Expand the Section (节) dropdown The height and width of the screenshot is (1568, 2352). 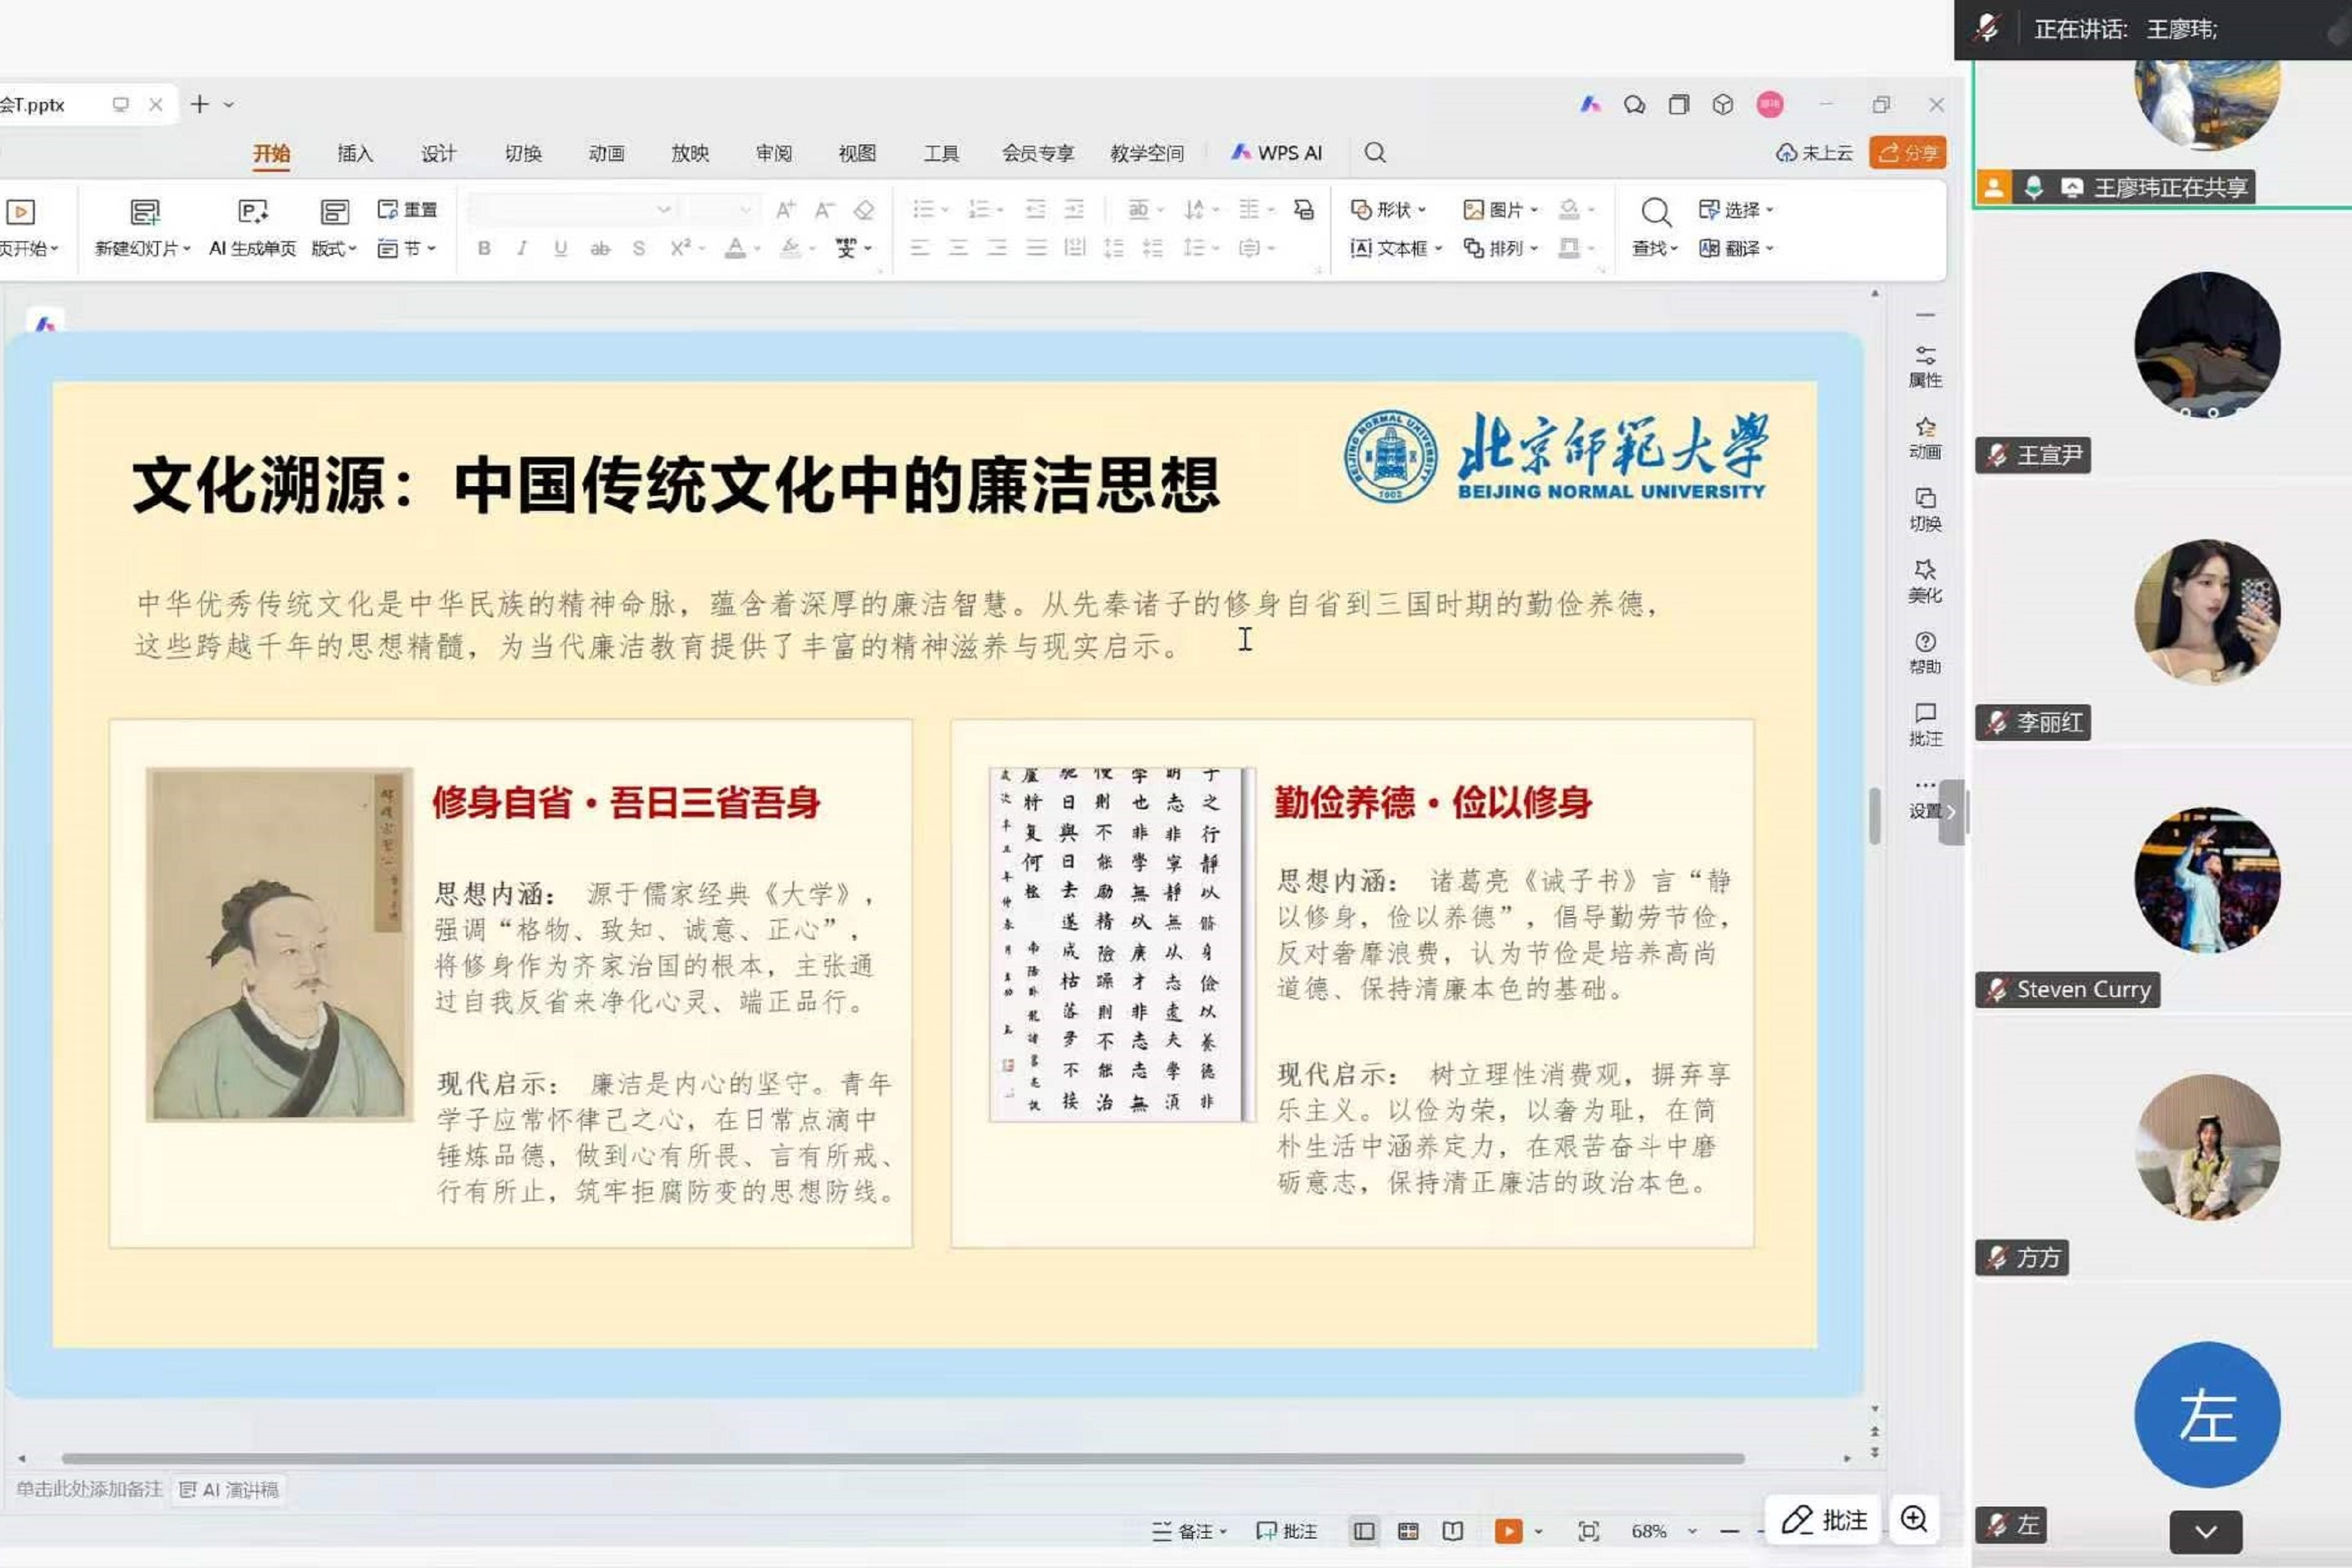tap(407, 248)
